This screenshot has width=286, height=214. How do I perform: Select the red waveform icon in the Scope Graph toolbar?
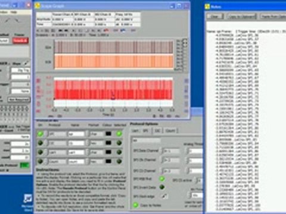click(107, 30)
